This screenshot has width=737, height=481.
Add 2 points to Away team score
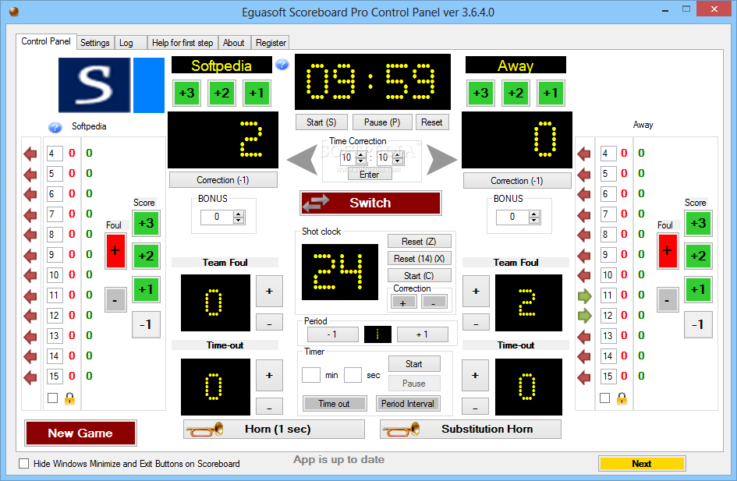pos(516,93)
